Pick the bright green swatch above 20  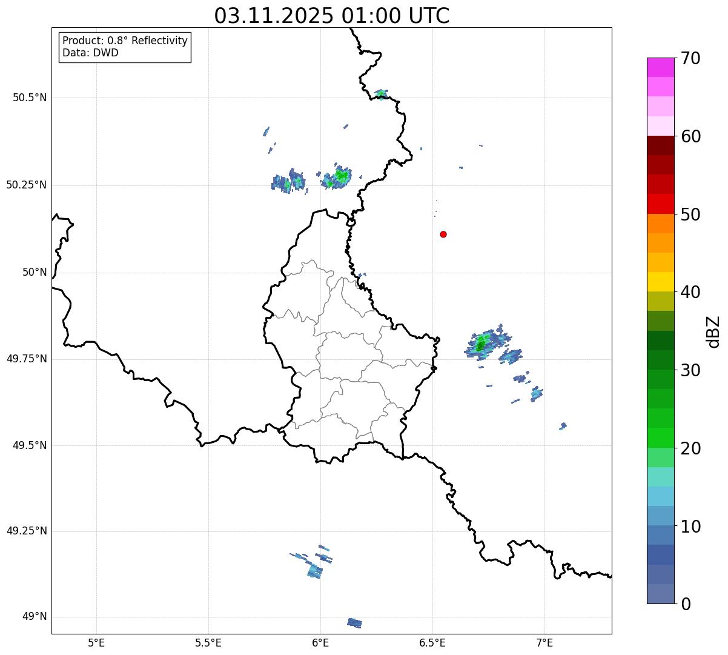click(x=660, y=437)
